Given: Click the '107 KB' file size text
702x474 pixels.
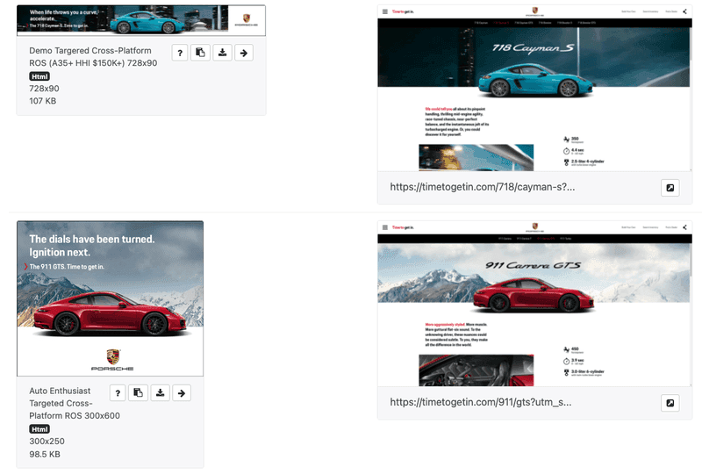Looking at the screenshot, I should pos(42,101).
